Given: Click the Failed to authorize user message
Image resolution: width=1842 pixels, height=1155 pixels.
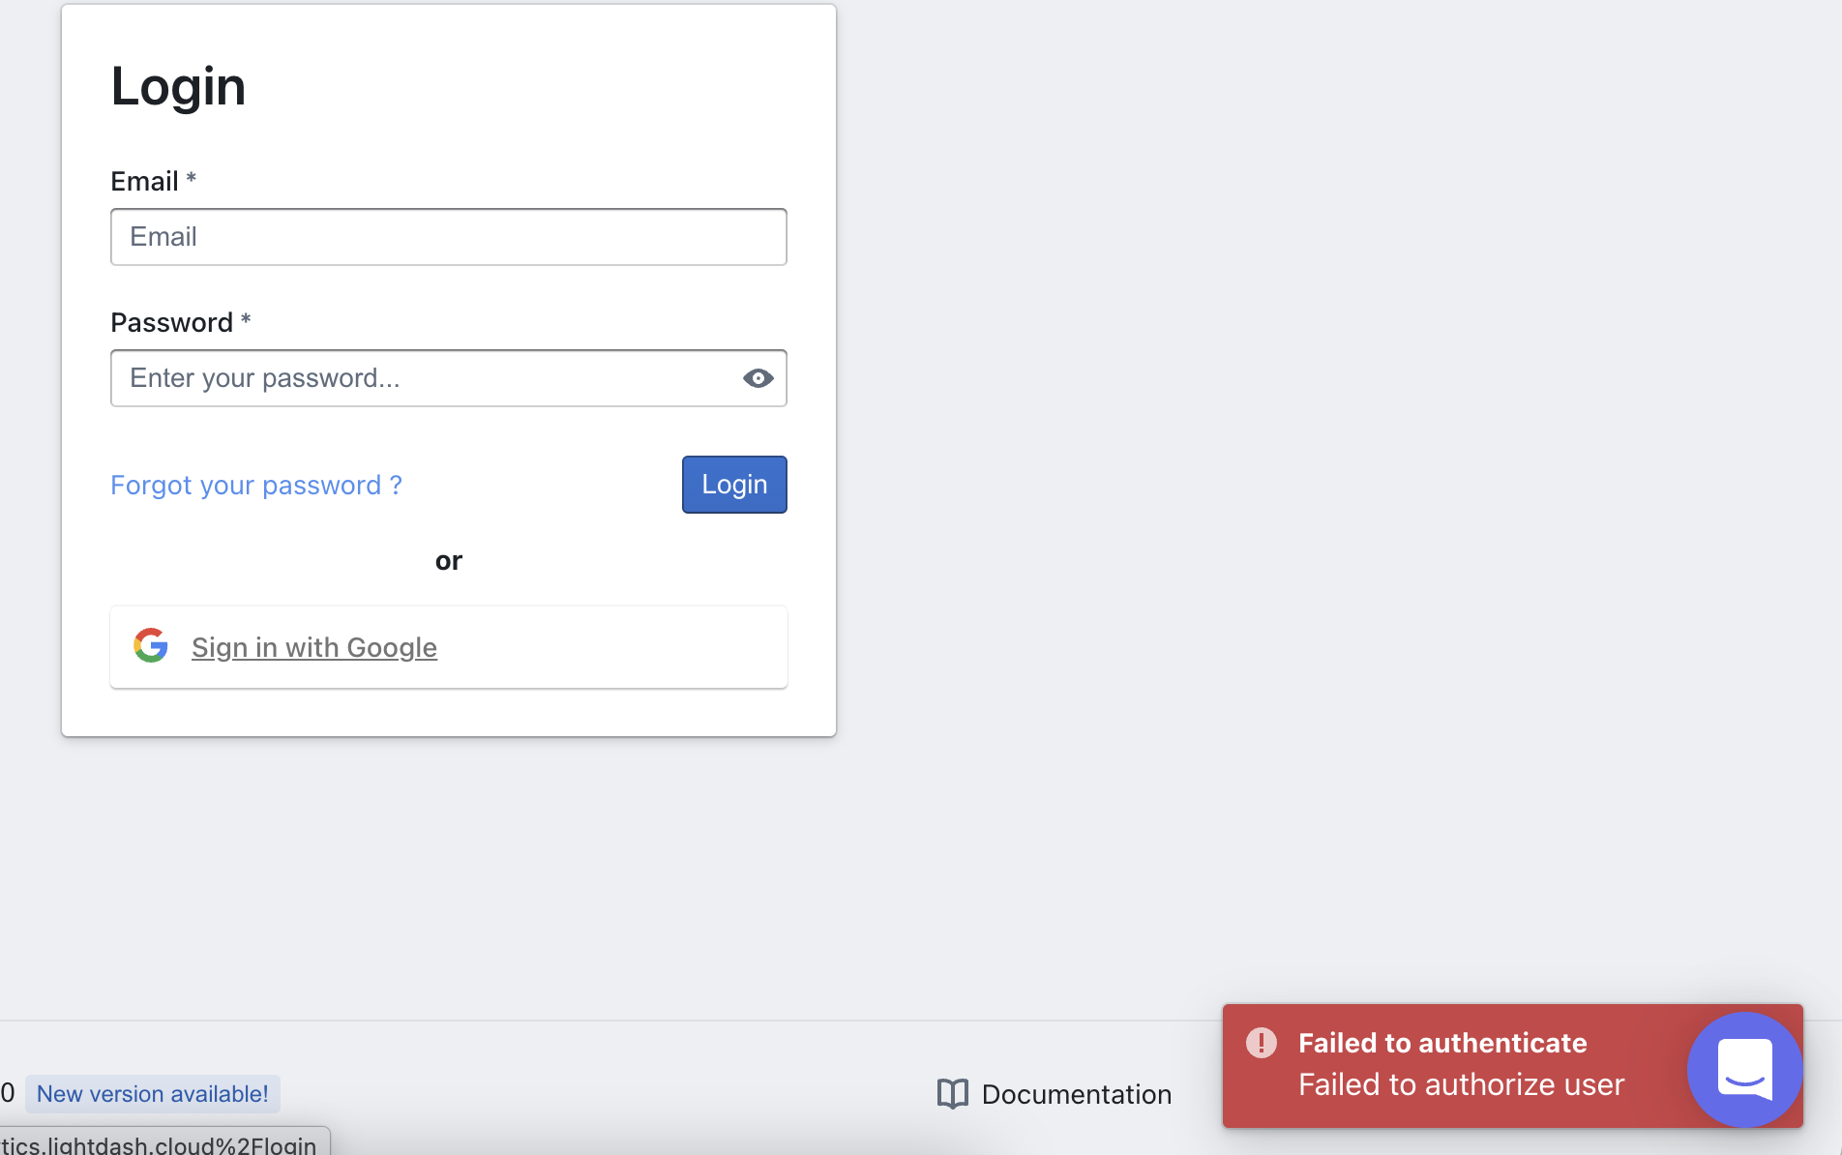Looking at the screenshot, I should (x=1461, y=1083).
